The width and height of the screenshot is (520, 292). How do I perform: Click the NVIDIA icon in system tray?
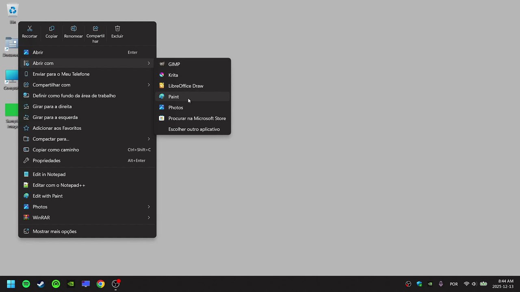430,284
